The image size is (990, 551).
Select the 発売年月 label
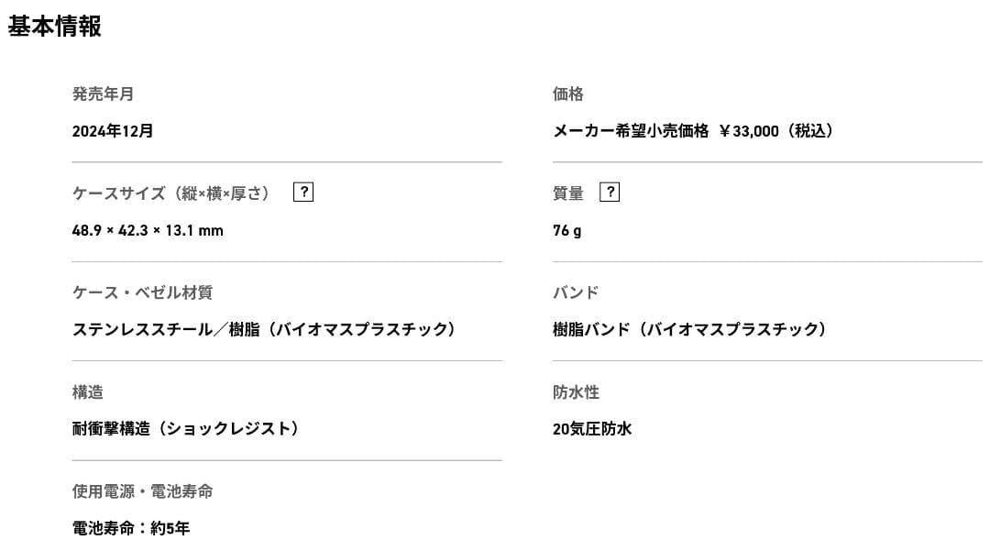[103, 94]
